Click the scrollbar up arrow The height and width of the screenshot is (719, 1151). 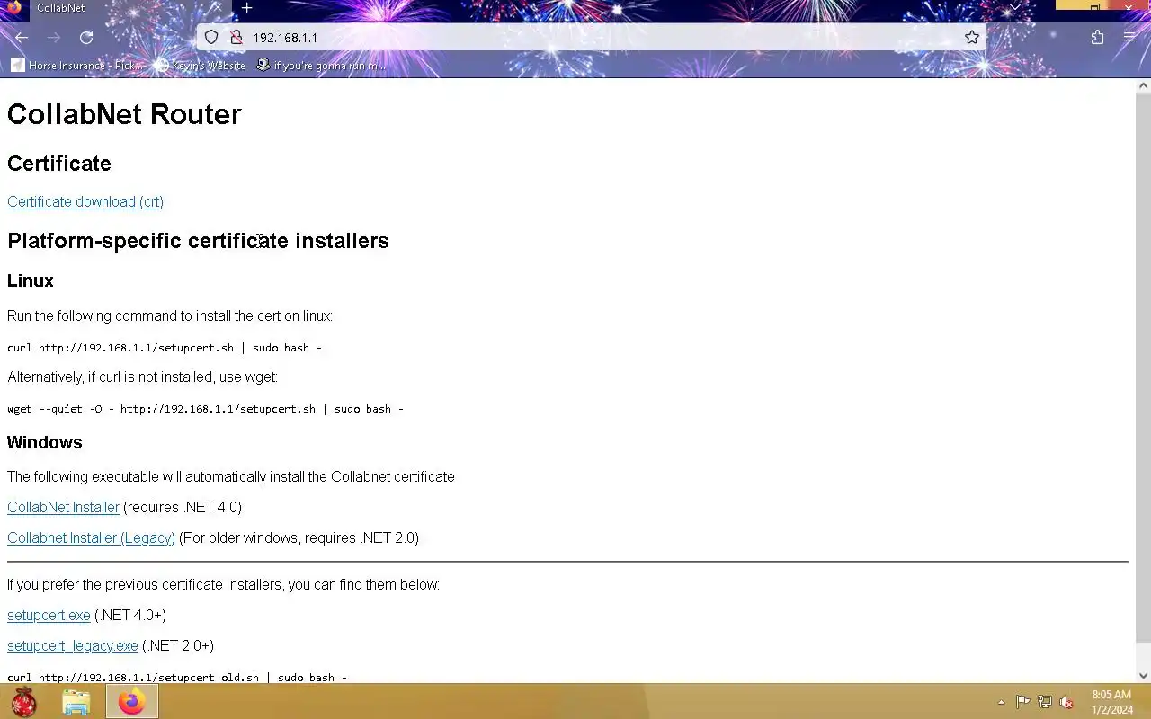(1143, 86)
